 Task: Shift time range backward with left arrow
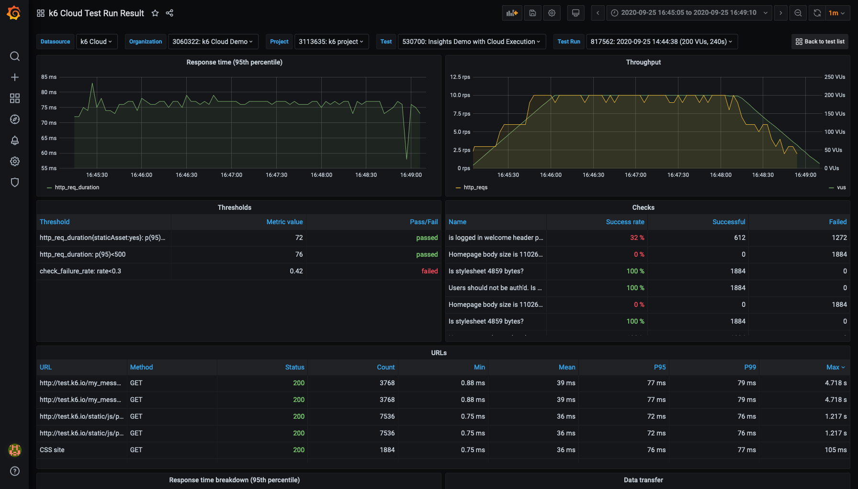pos(598,13)
